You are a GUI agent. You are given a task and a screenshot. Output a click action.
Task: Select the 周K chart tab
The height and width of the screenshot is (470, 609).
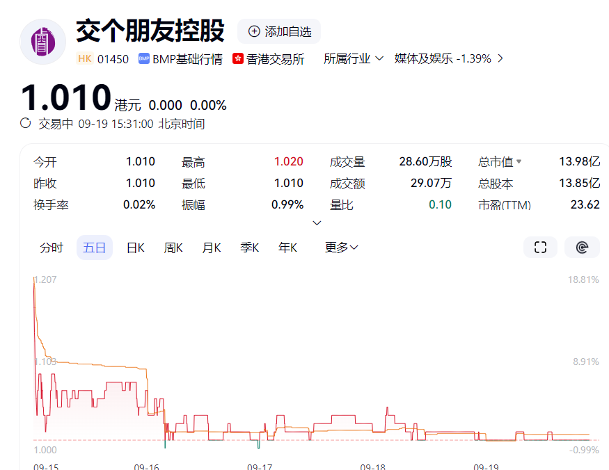pos(173,248)
